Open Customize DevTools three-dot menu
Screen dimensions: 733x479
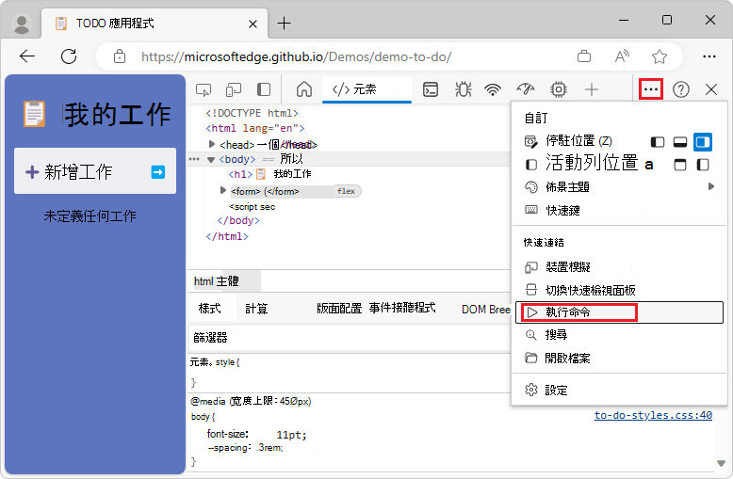tap(651, 89)
